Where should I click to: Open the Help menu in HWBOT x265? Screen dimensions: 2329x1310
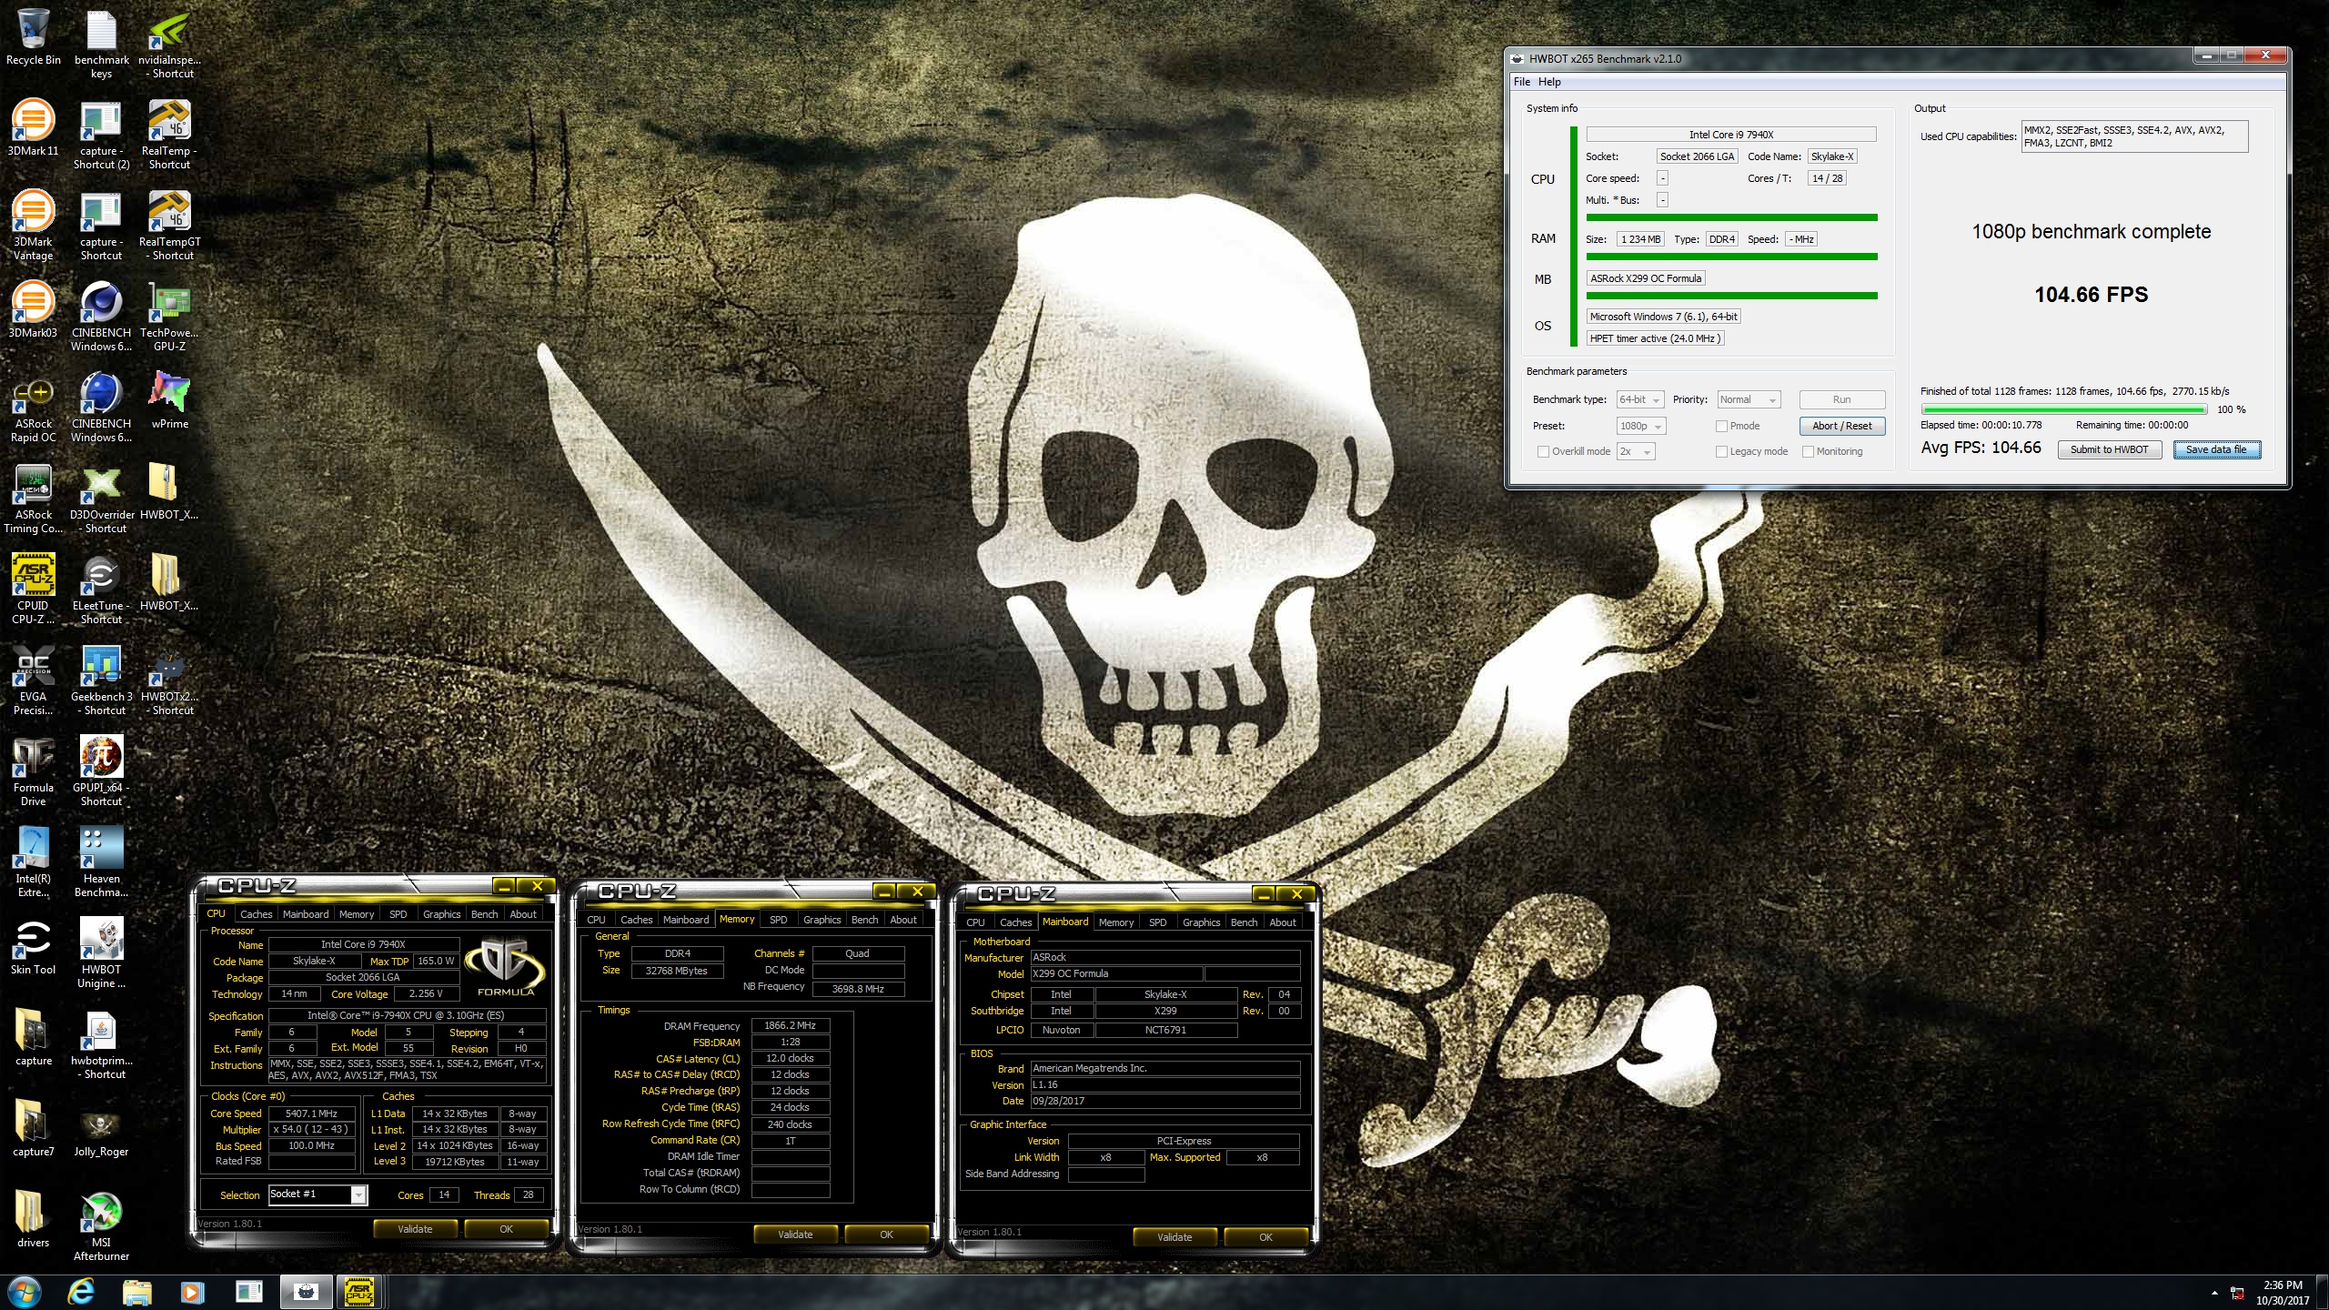1549,82
